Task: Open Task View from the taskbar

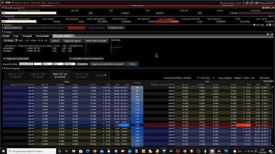Action: 67,151
